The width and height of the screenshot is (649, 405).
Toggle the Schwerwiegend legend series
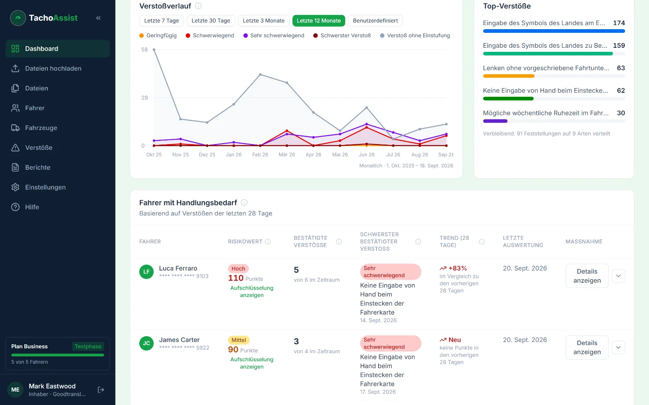210,36
